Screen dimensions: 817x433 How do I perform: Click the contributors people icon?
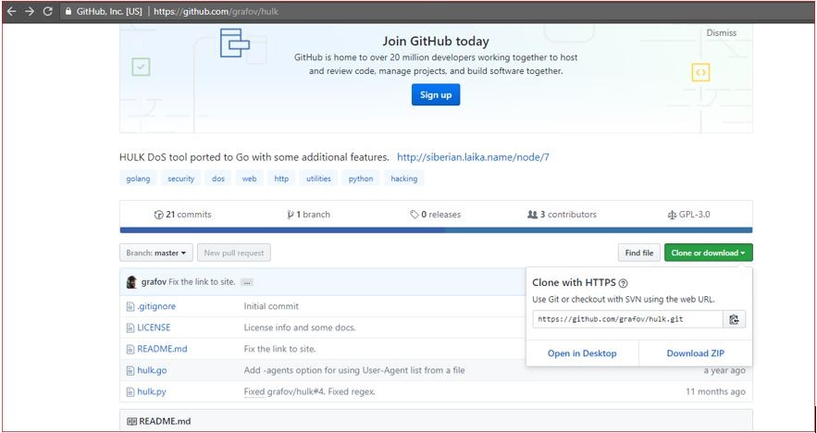533,215
